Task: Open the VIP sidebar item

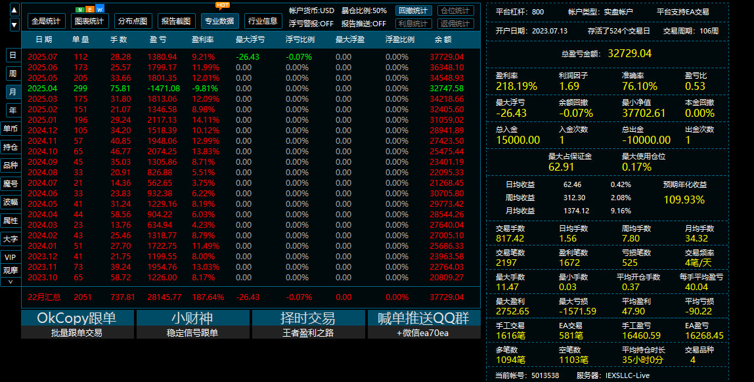Action: tap(11, 257)
